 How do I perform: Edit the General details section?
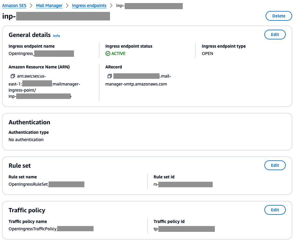pos(274,35)
